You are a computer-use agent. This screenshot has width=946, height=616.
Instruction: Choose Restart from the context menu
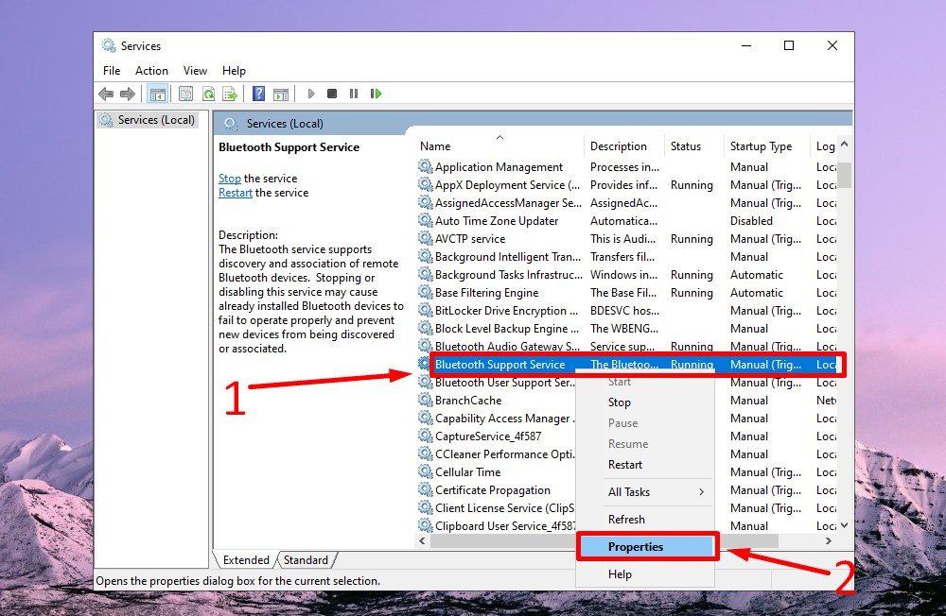click(x=625, y=465)
